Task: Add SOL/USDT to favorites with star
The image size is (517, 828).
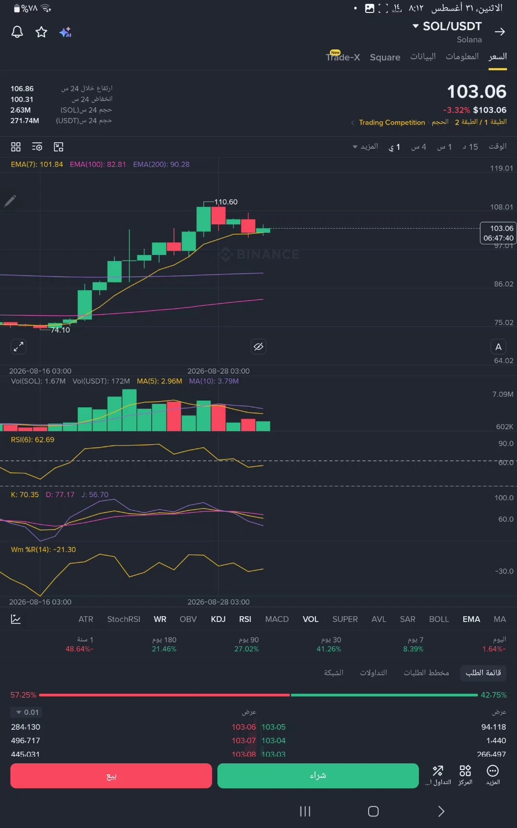Action: [x=42, y=32]
